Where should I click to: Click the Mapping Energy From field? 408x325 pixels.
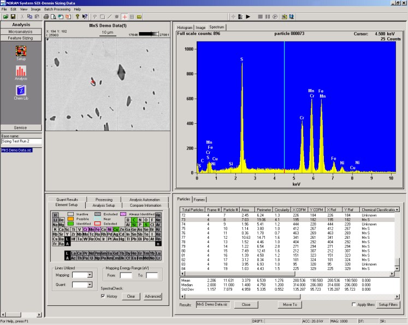[126, 275]
